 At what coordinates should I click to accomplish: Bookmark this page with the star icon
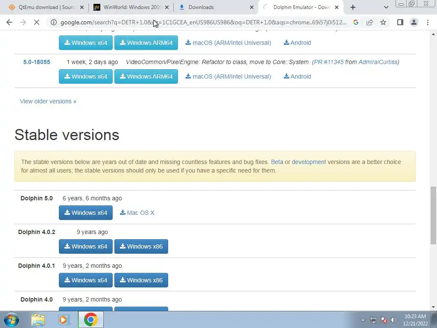coord(383,22)
